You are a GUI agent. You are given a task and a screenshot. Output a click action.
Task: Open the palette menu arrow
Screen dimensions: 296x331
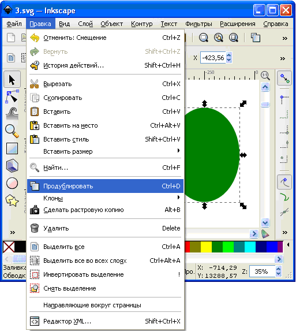point(288,245)
